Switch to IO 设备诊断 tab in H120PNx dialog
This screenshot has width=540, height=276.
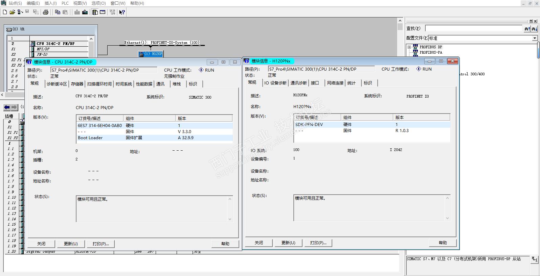click(x=275, y=83)
